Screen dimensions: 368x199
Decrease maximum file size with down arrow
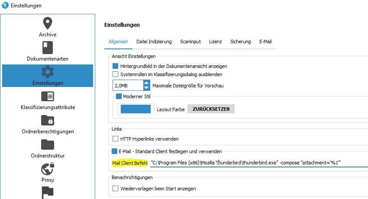tap(146, 88)
